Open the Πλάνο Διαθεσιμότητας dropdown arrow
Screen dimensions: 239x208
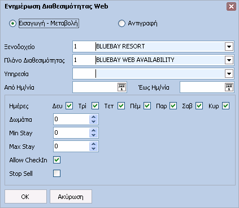click(229, 60)
